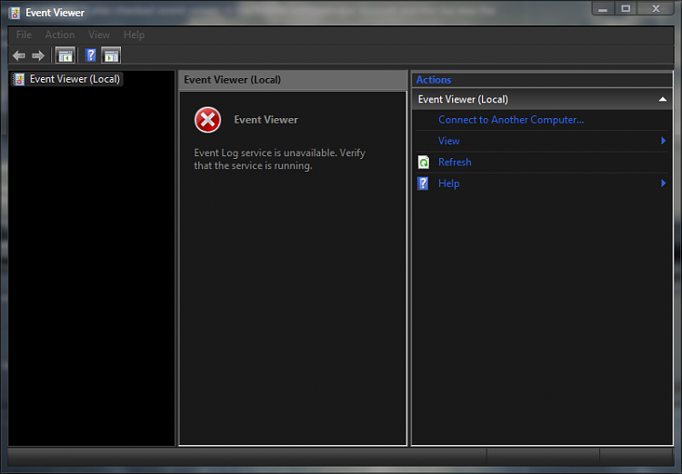The height and width of the screenshot is (474, 682).
Task: Minimize the Event Viewer window
Action: [603, 9]
